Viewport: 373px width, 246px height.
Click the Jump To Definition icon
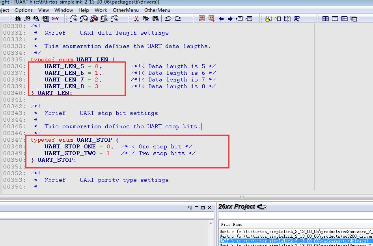pos(240,18)
